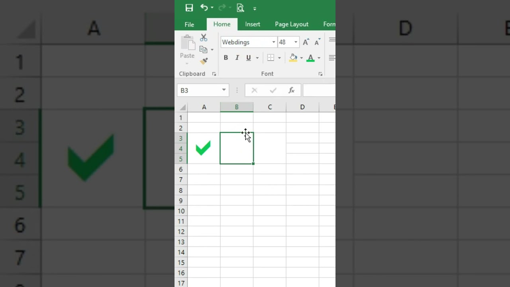Apply the green Font Color
This screenshot has height=287, width=510.
coord(311,58)
